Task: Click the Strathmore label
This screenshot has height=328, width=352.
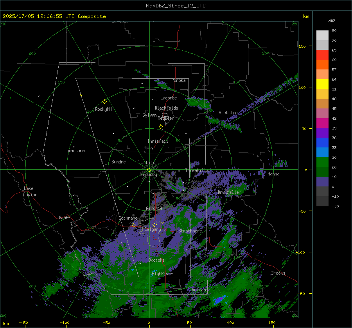Action: click(x=190, y=231)
